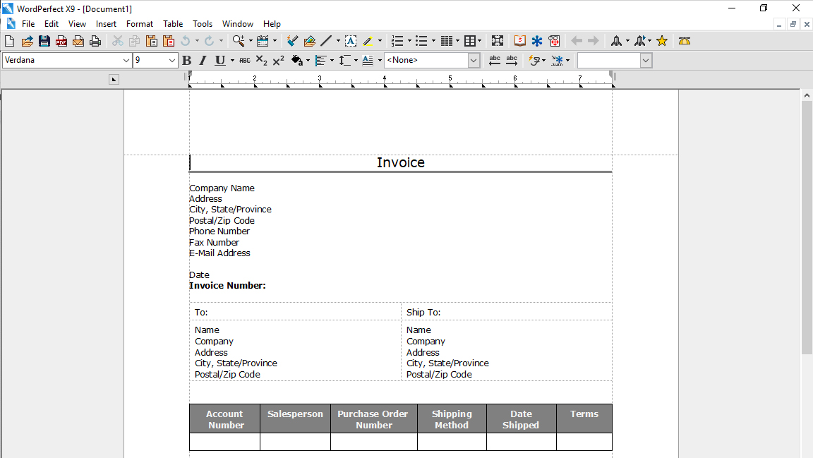Click the Save document icon
813x458 pixels.
(44, 41)
